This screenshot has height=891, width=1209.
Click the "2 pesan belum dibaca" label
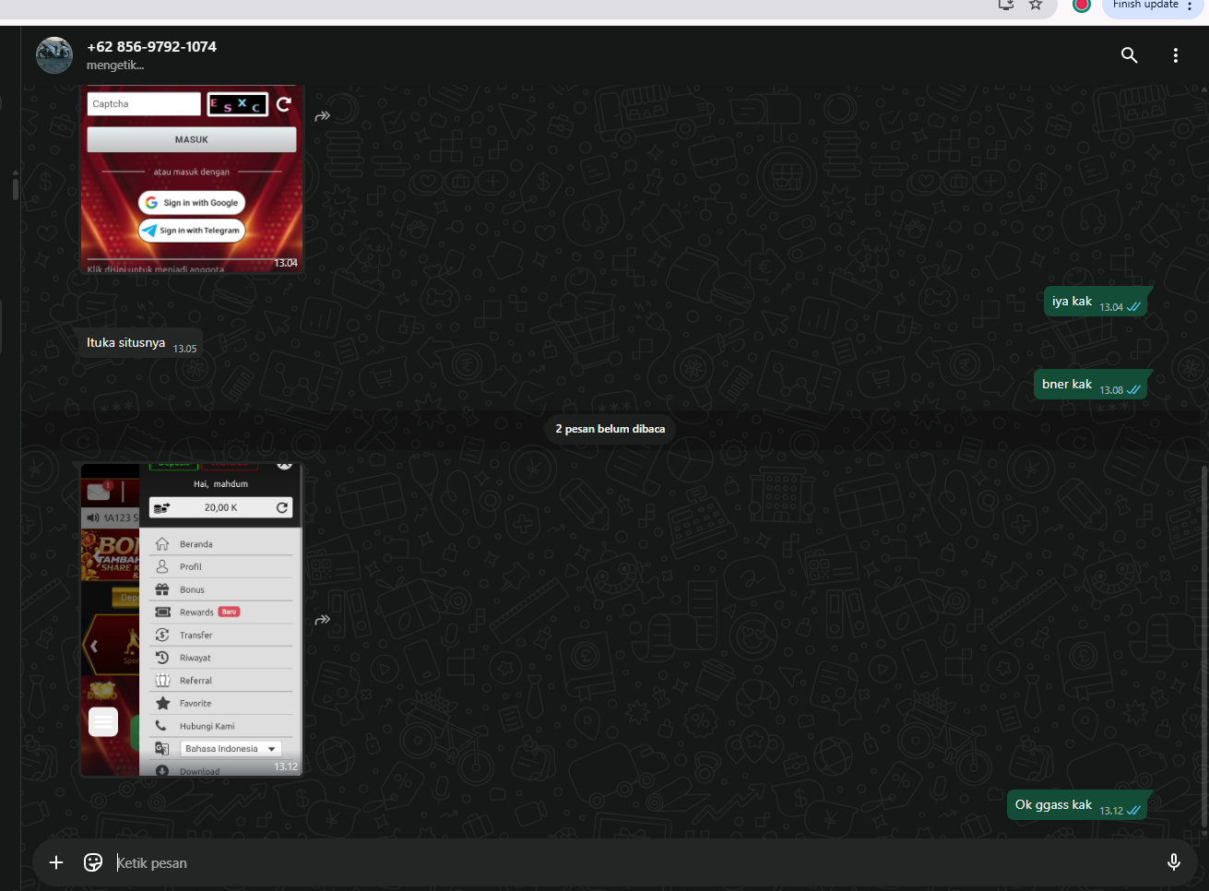point(610,429)
